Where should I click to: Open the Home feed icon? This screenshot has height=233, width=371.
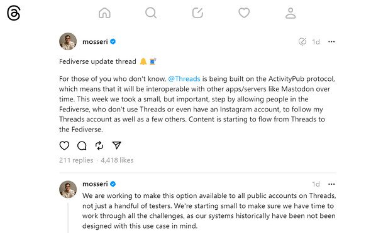coord(104,13)
